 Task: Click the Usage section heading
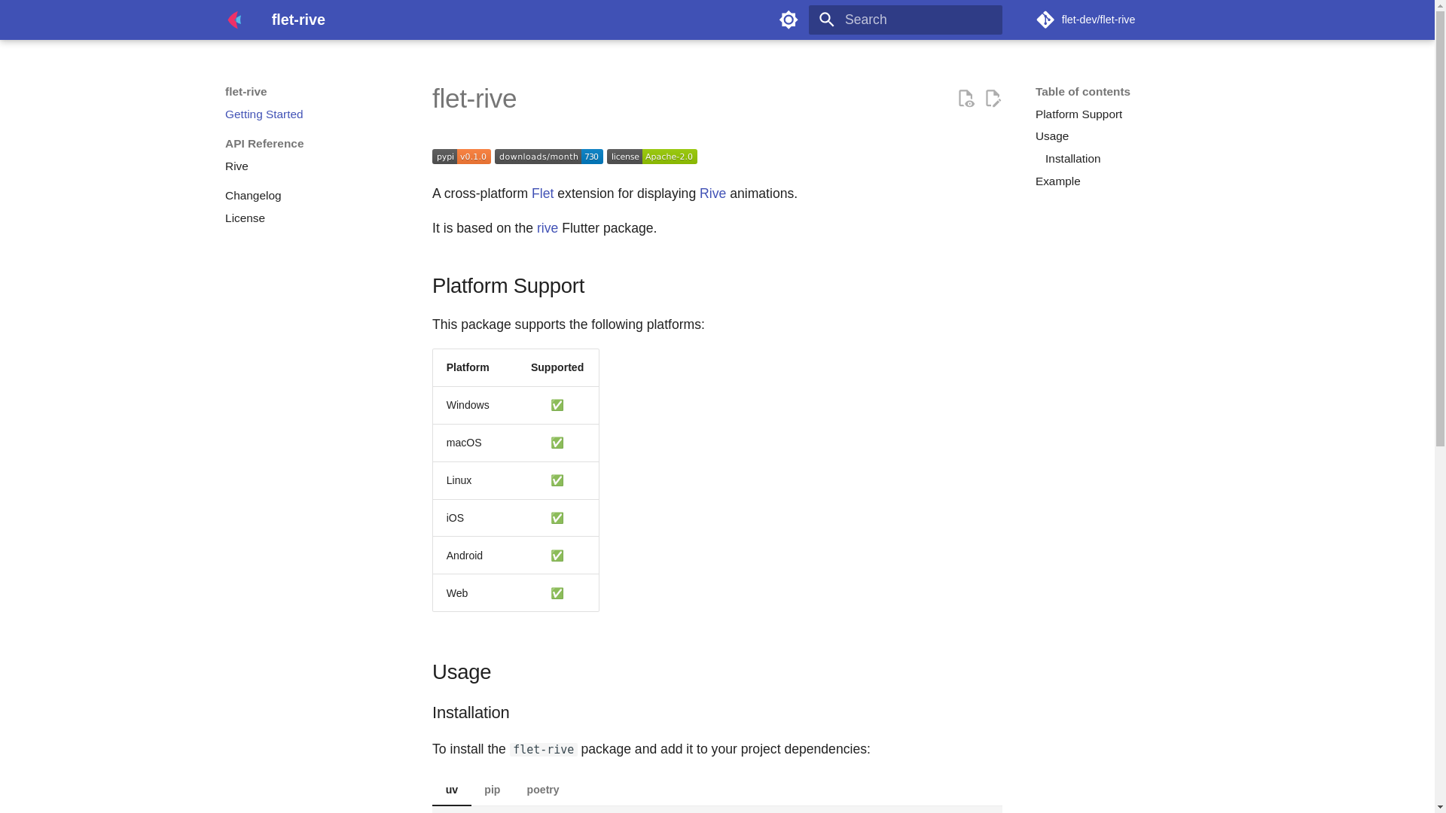[x=462, y=672]
